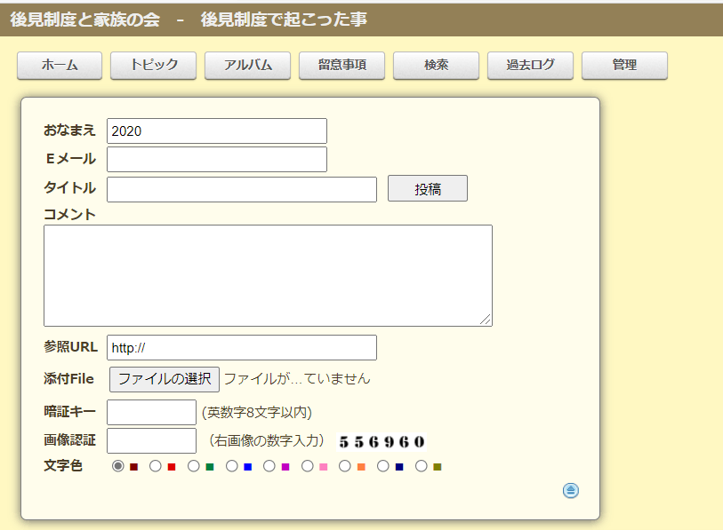The image size is (723, 530).
Task: Click the ファイルが...ていません file status text
Action: pos(297,379)
